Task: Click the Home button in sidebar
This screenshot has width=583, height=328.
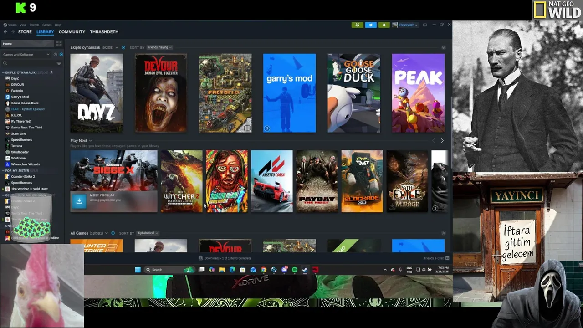Action: pyautogui.click(x=28, y=44)
